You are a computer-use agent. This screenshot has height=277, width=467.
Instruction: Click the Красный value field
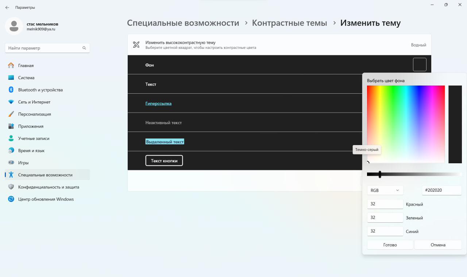[x=385, y=204]
